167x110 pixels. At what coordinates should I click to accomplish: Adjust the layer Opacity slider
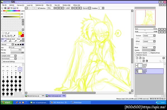click(x=149, y=50)
